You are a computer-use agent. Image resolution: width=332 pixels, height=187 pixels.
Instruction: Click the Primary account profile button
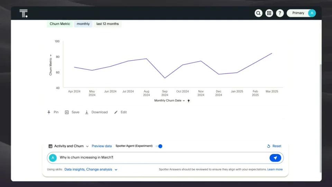point(301,13)
